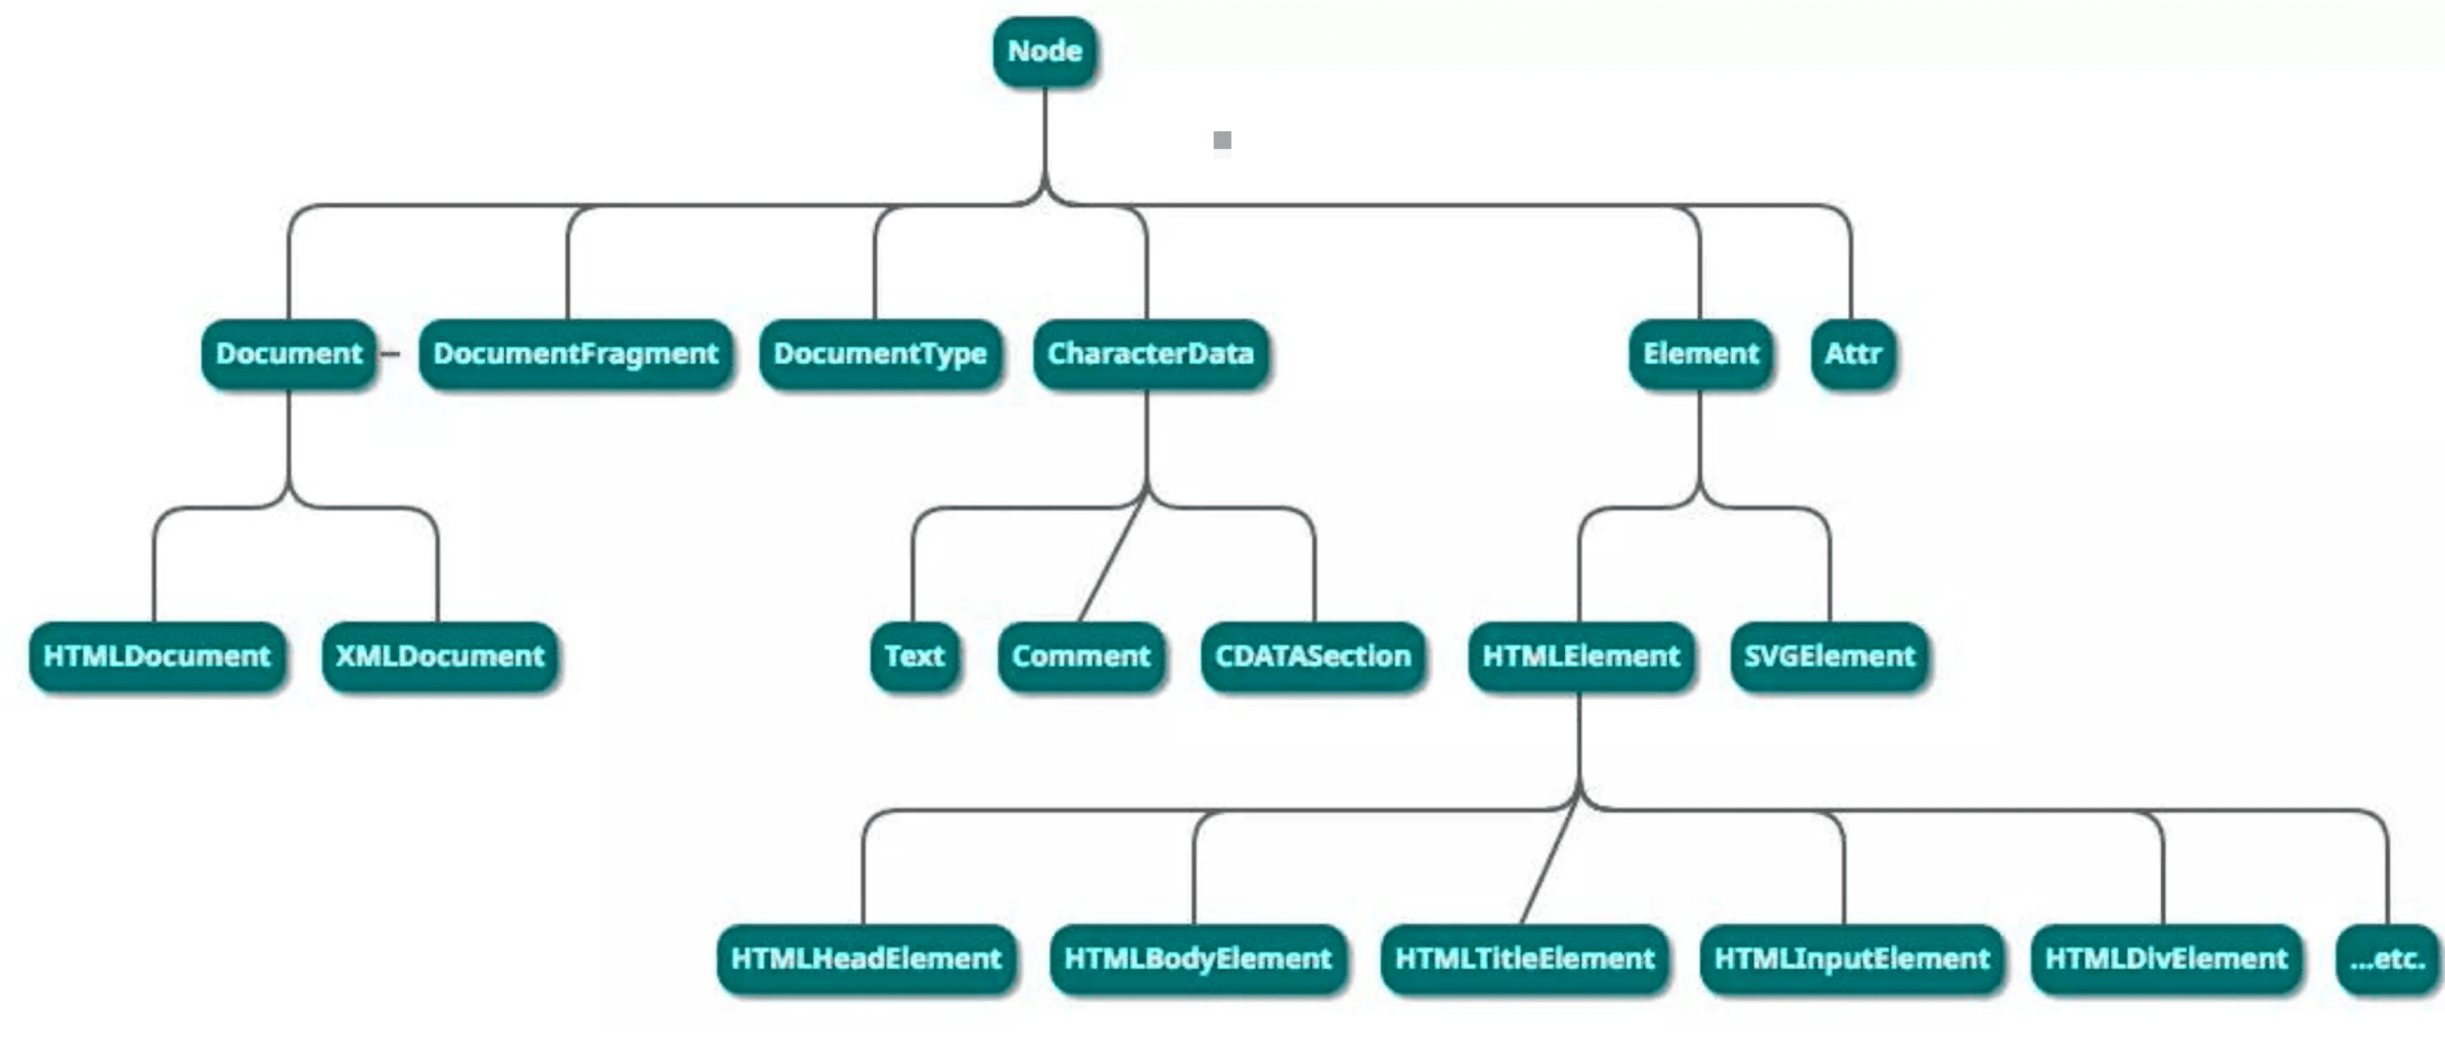Select the HTMLBodyElement node
This screenshot has width=2445, height=1050.
1197,959
